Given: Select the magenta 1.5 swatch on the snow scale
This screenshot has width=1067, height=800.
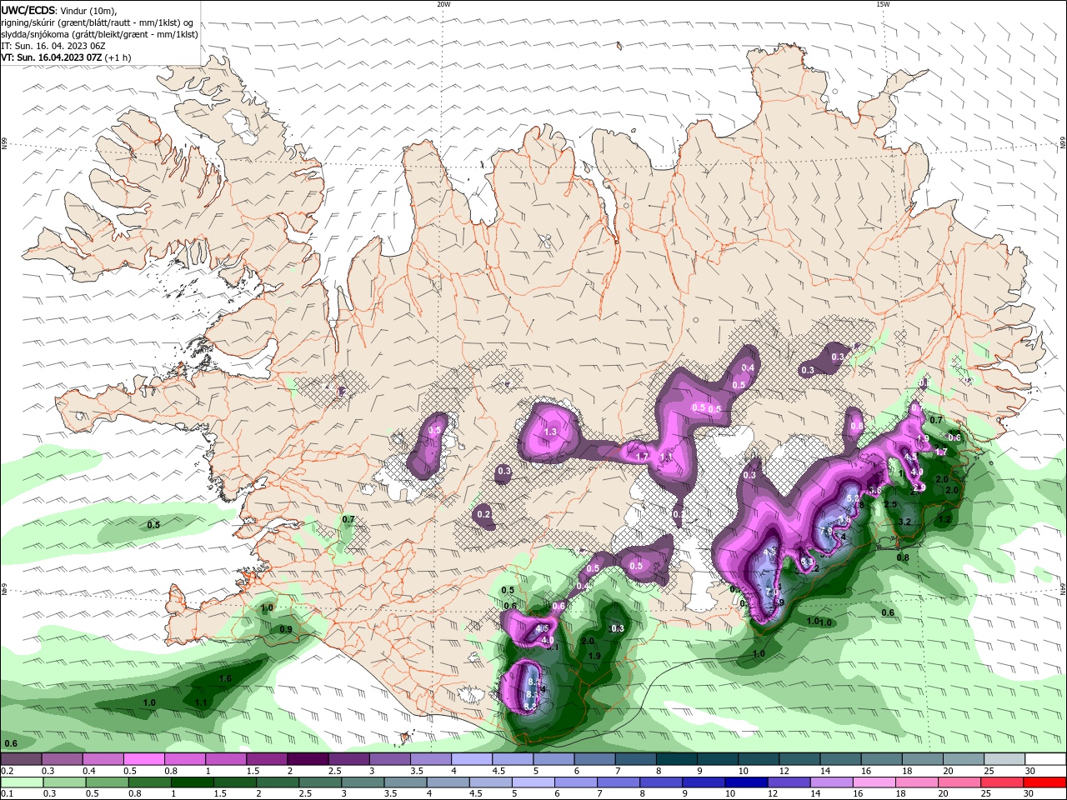Looking at the screenshot, I should point(267,759).
